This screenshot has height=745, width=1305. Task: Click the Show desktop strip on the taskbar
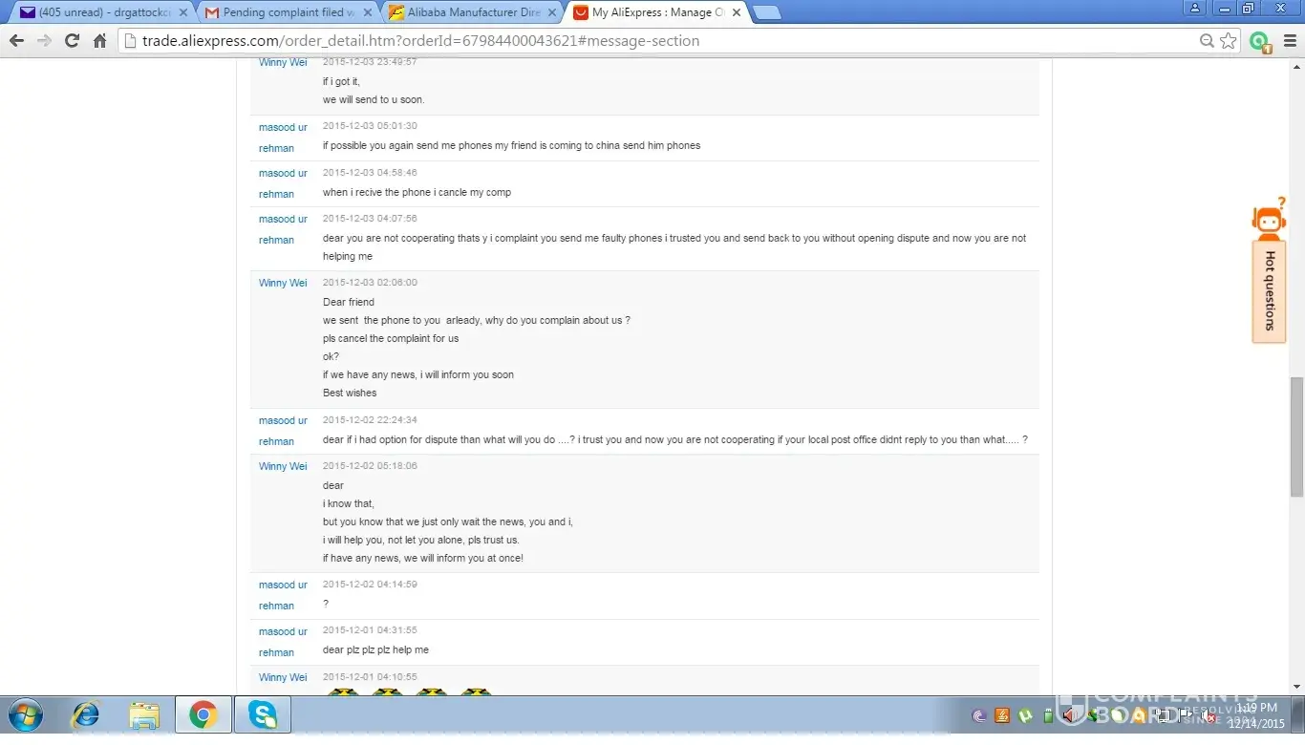click(1299, 715)
